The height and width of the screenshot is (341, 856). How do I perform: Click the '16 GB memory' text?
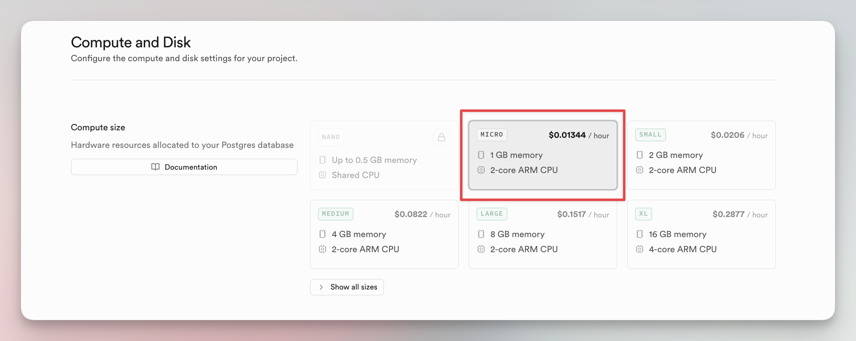click(x=678, y=234)
